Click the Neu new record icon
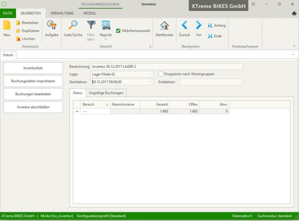 point(7,25)
